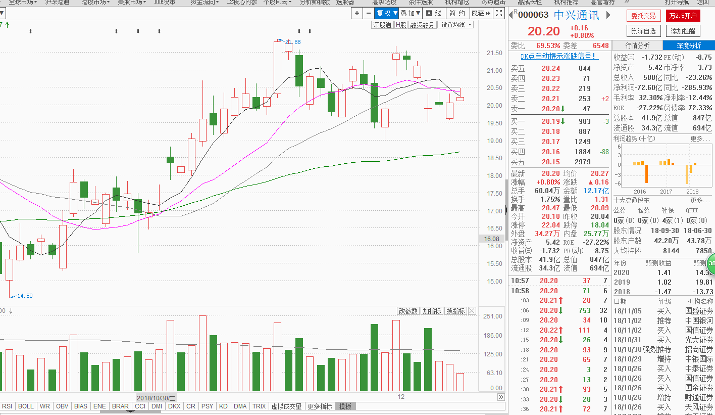Click the 改参数 button

tap(408, 311)
